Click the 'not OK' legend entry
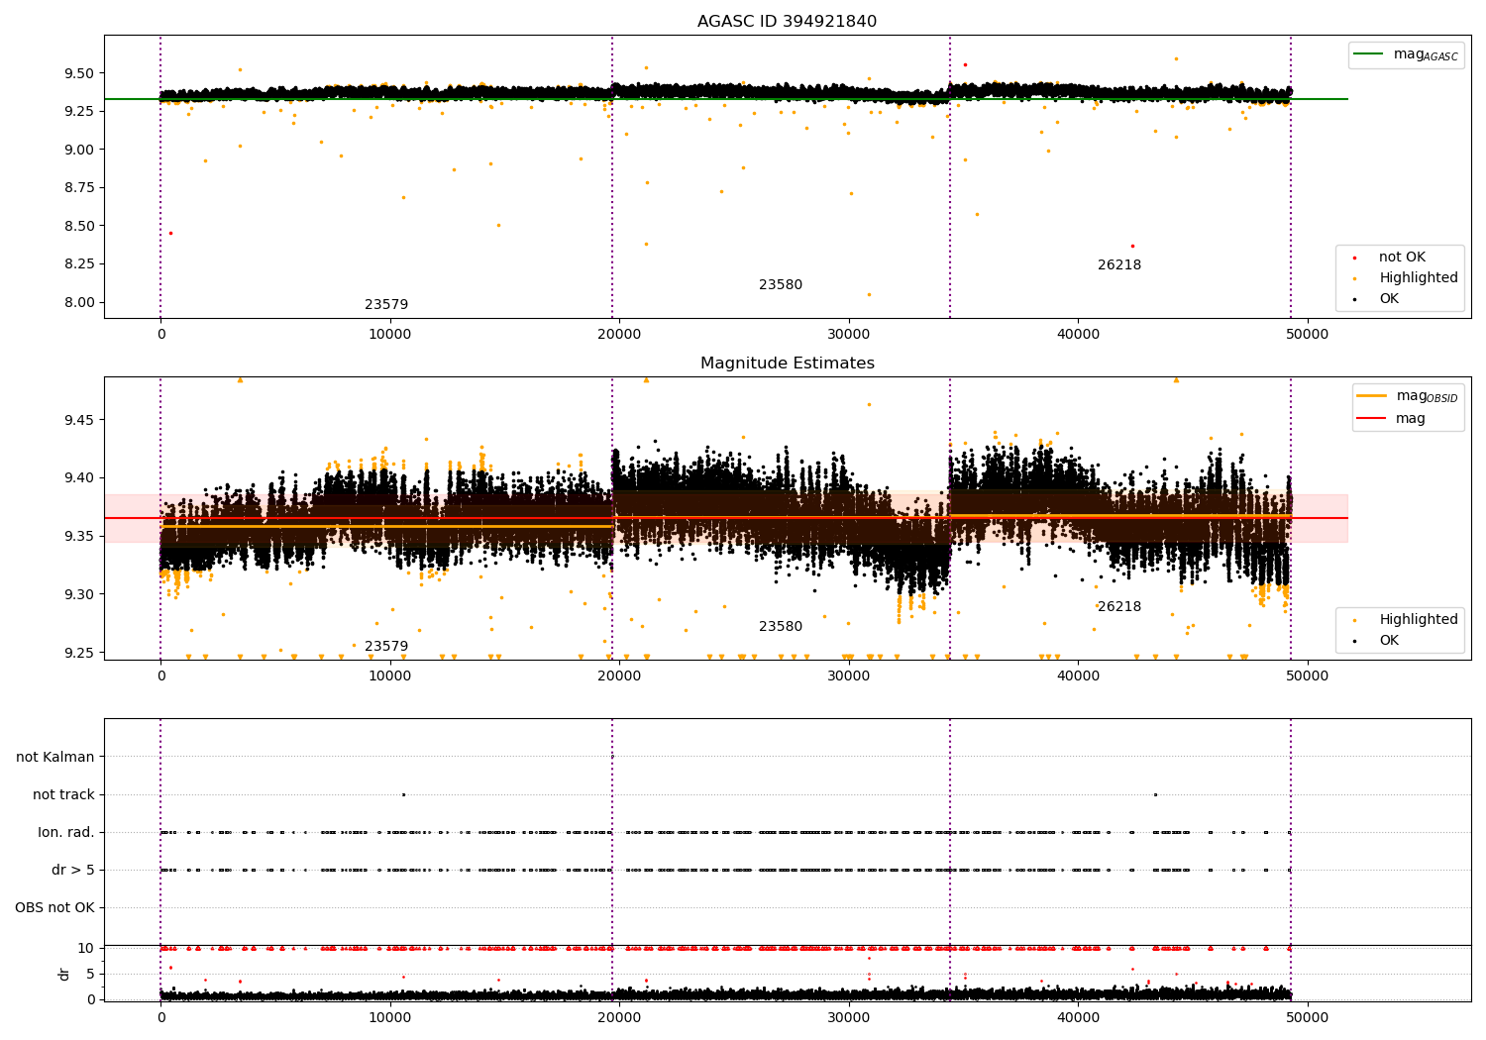Viewport: 1486px width, 1040px height. [1402, 258]
